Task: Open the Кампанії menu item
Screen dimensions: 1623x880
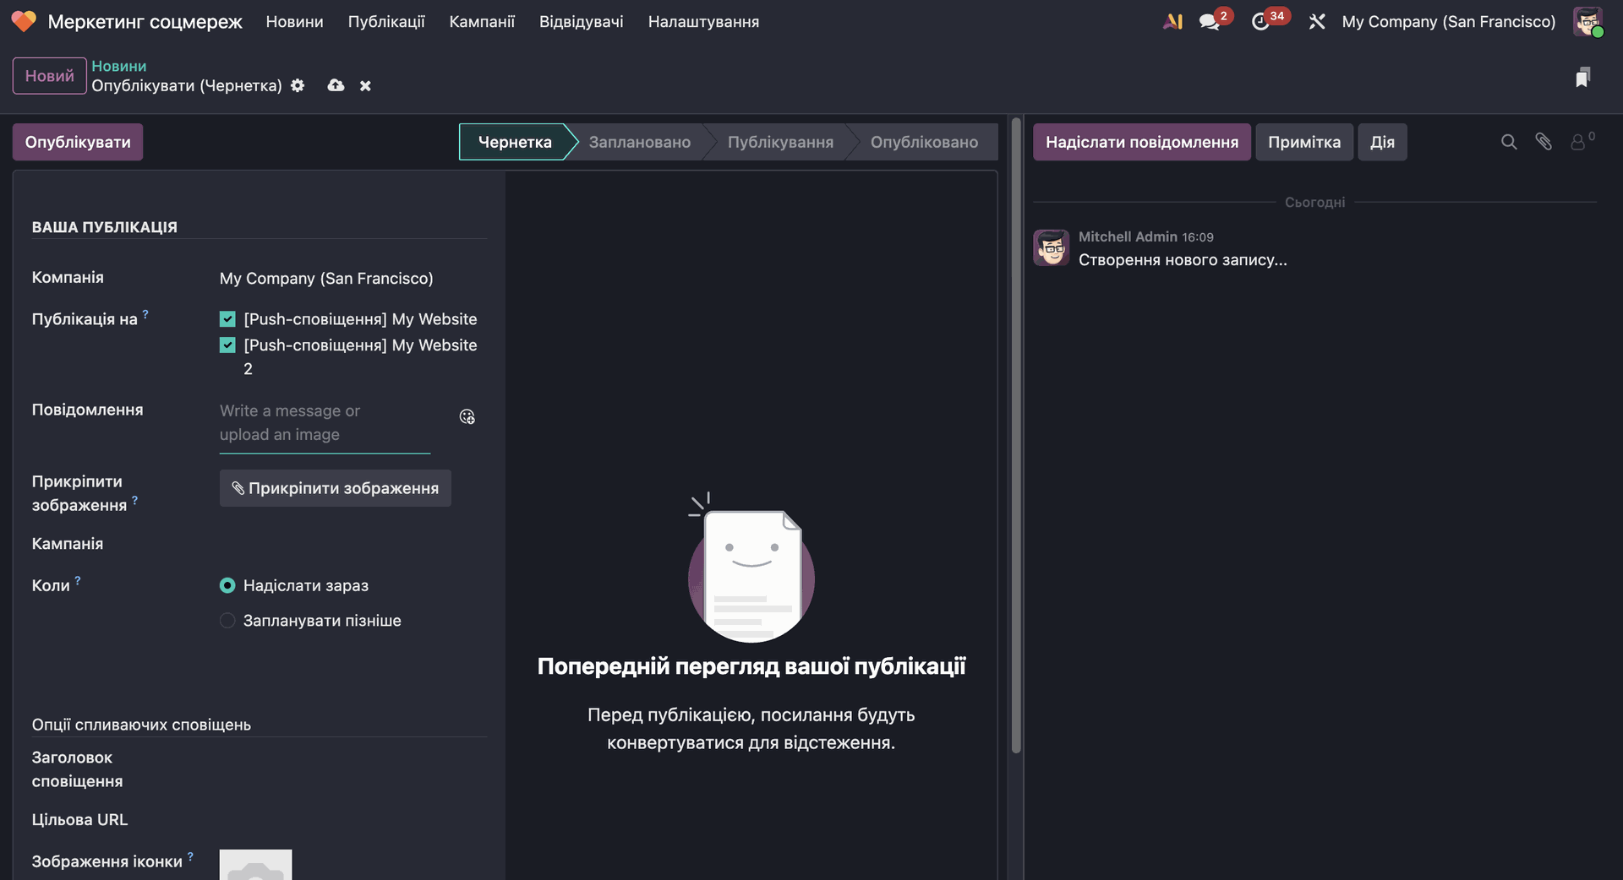Action: pyautogui.click(x=482, y=22)
